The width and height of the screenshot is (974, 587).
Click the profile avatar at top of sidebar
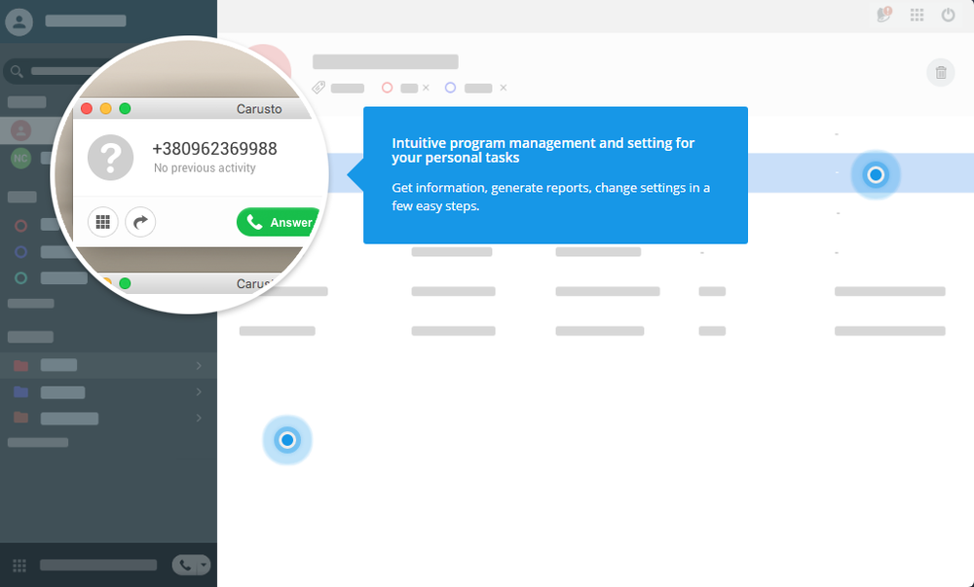coord(19,20)
